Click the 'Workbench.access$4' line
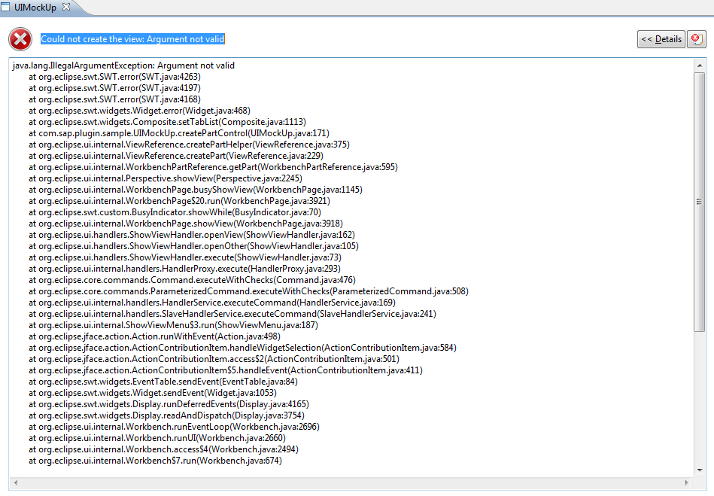Viewport: 714px width, 496px height. [163, 449]
